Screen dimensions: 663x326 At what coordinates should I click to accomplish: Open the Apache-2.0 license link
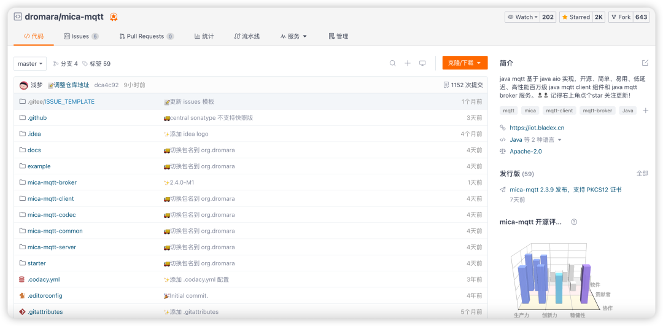pos(525,152)
